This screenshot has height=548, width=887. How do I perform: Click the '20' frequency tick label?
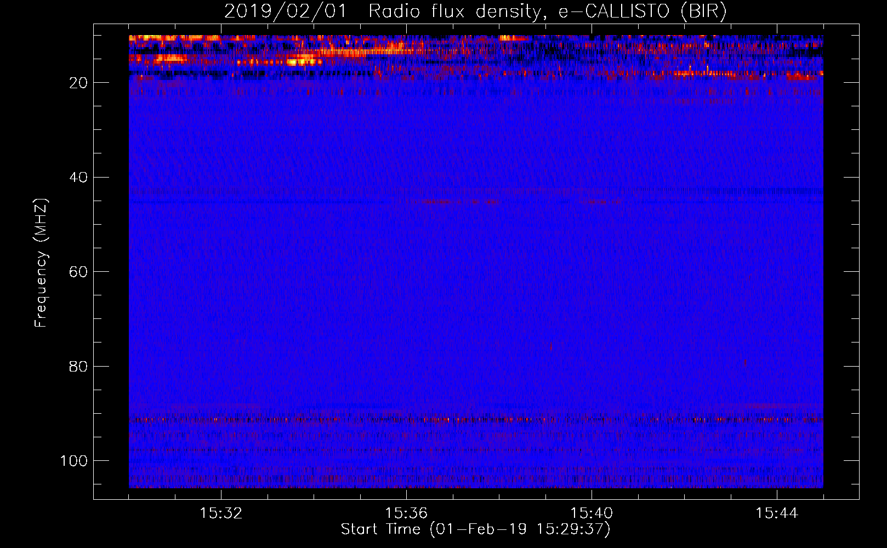[78, 83]
